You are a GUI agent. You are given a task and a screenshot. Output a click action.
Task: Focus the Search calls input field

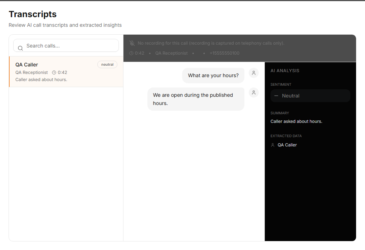coord(66,46)
